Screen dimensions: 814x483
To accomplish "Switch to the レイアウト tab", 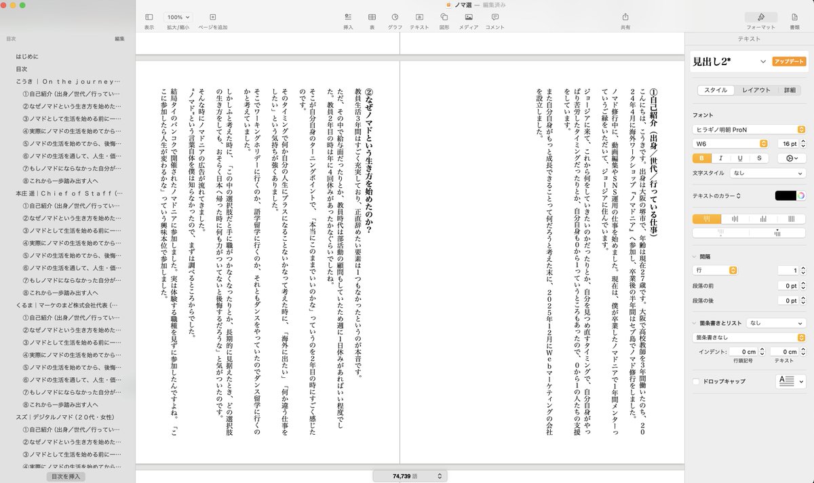I will coord(756,90).
